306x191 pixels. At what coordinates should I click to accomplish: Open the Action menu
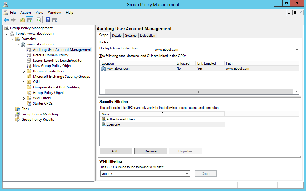(25, 13)
